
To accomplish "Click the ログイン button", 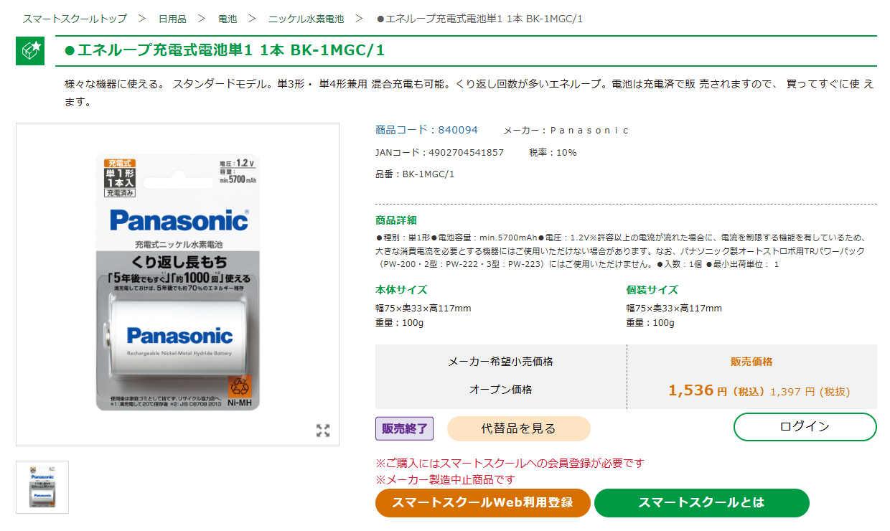I will 805,427.
